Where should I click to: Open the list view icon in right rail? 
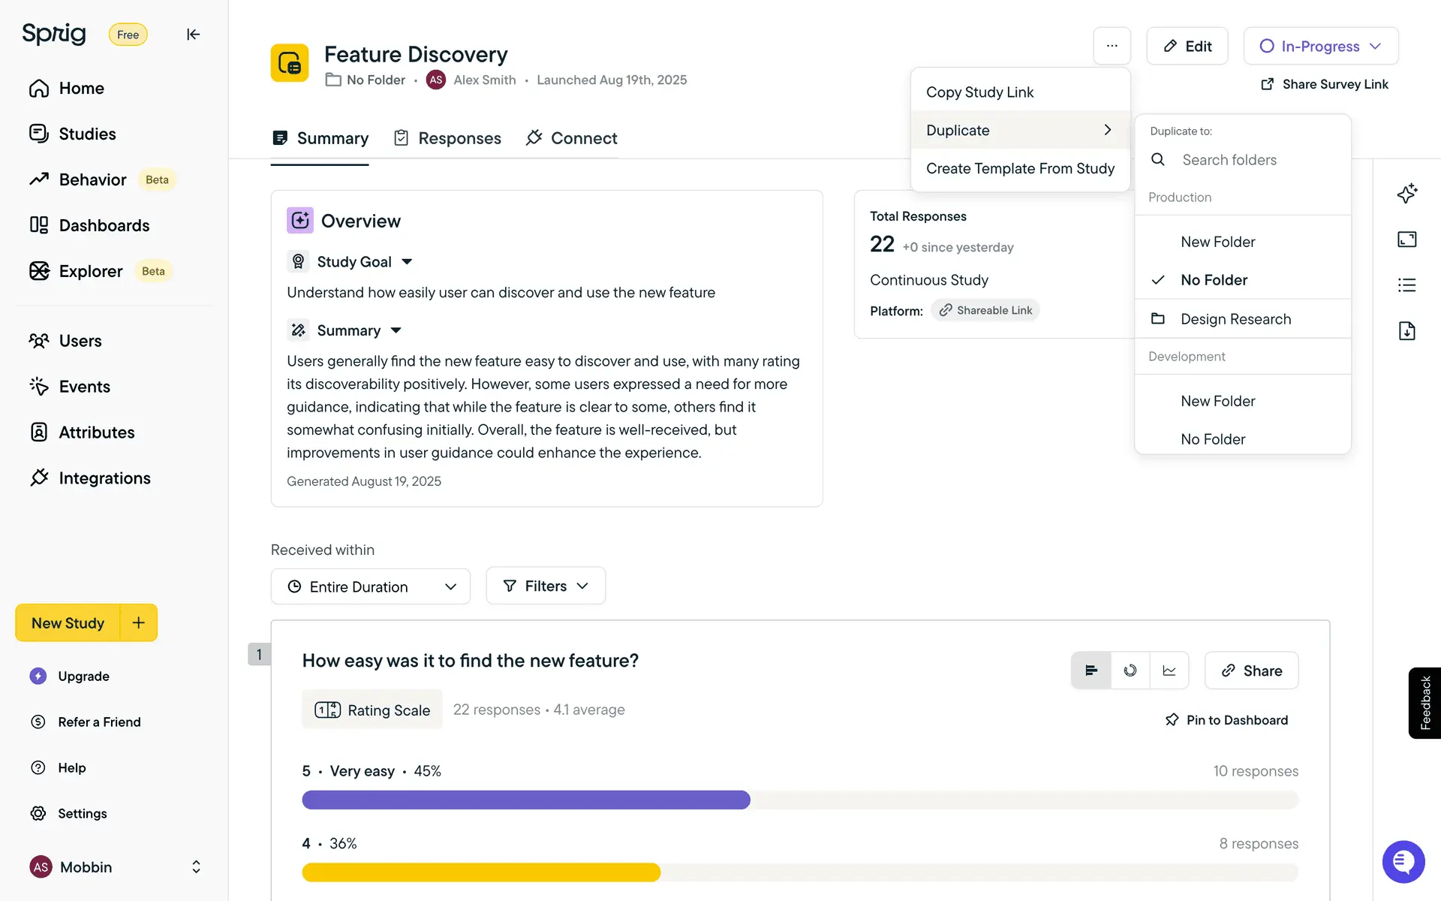[x=1406, y=285]
